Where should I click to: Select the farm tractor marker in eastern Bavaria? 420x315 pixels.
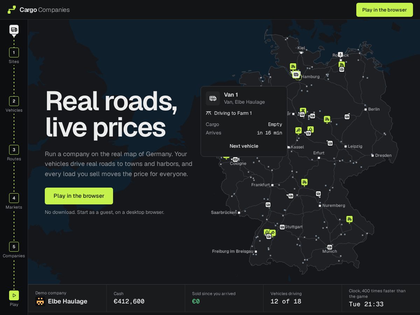click(x=349, y=219)
